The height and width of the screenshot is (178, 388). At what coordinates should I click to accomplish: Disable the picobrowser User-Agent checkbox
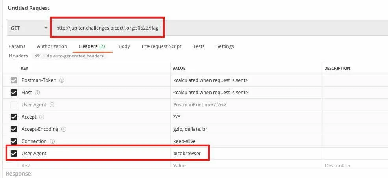point(14,153)
